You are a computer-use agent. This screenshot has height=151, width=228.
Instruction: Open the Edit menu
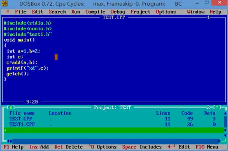(x=37, y=12)
